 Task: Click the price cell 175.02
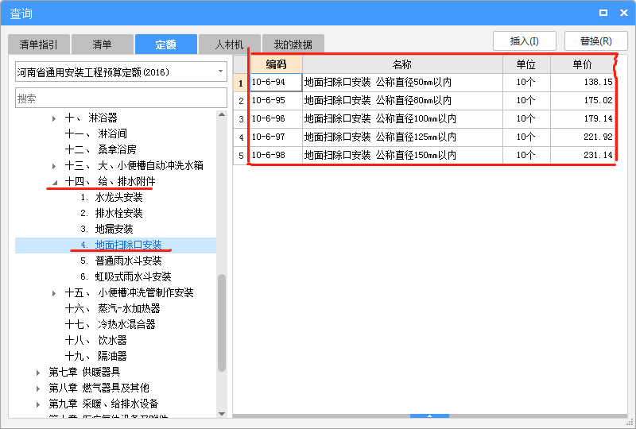(583, 101)
